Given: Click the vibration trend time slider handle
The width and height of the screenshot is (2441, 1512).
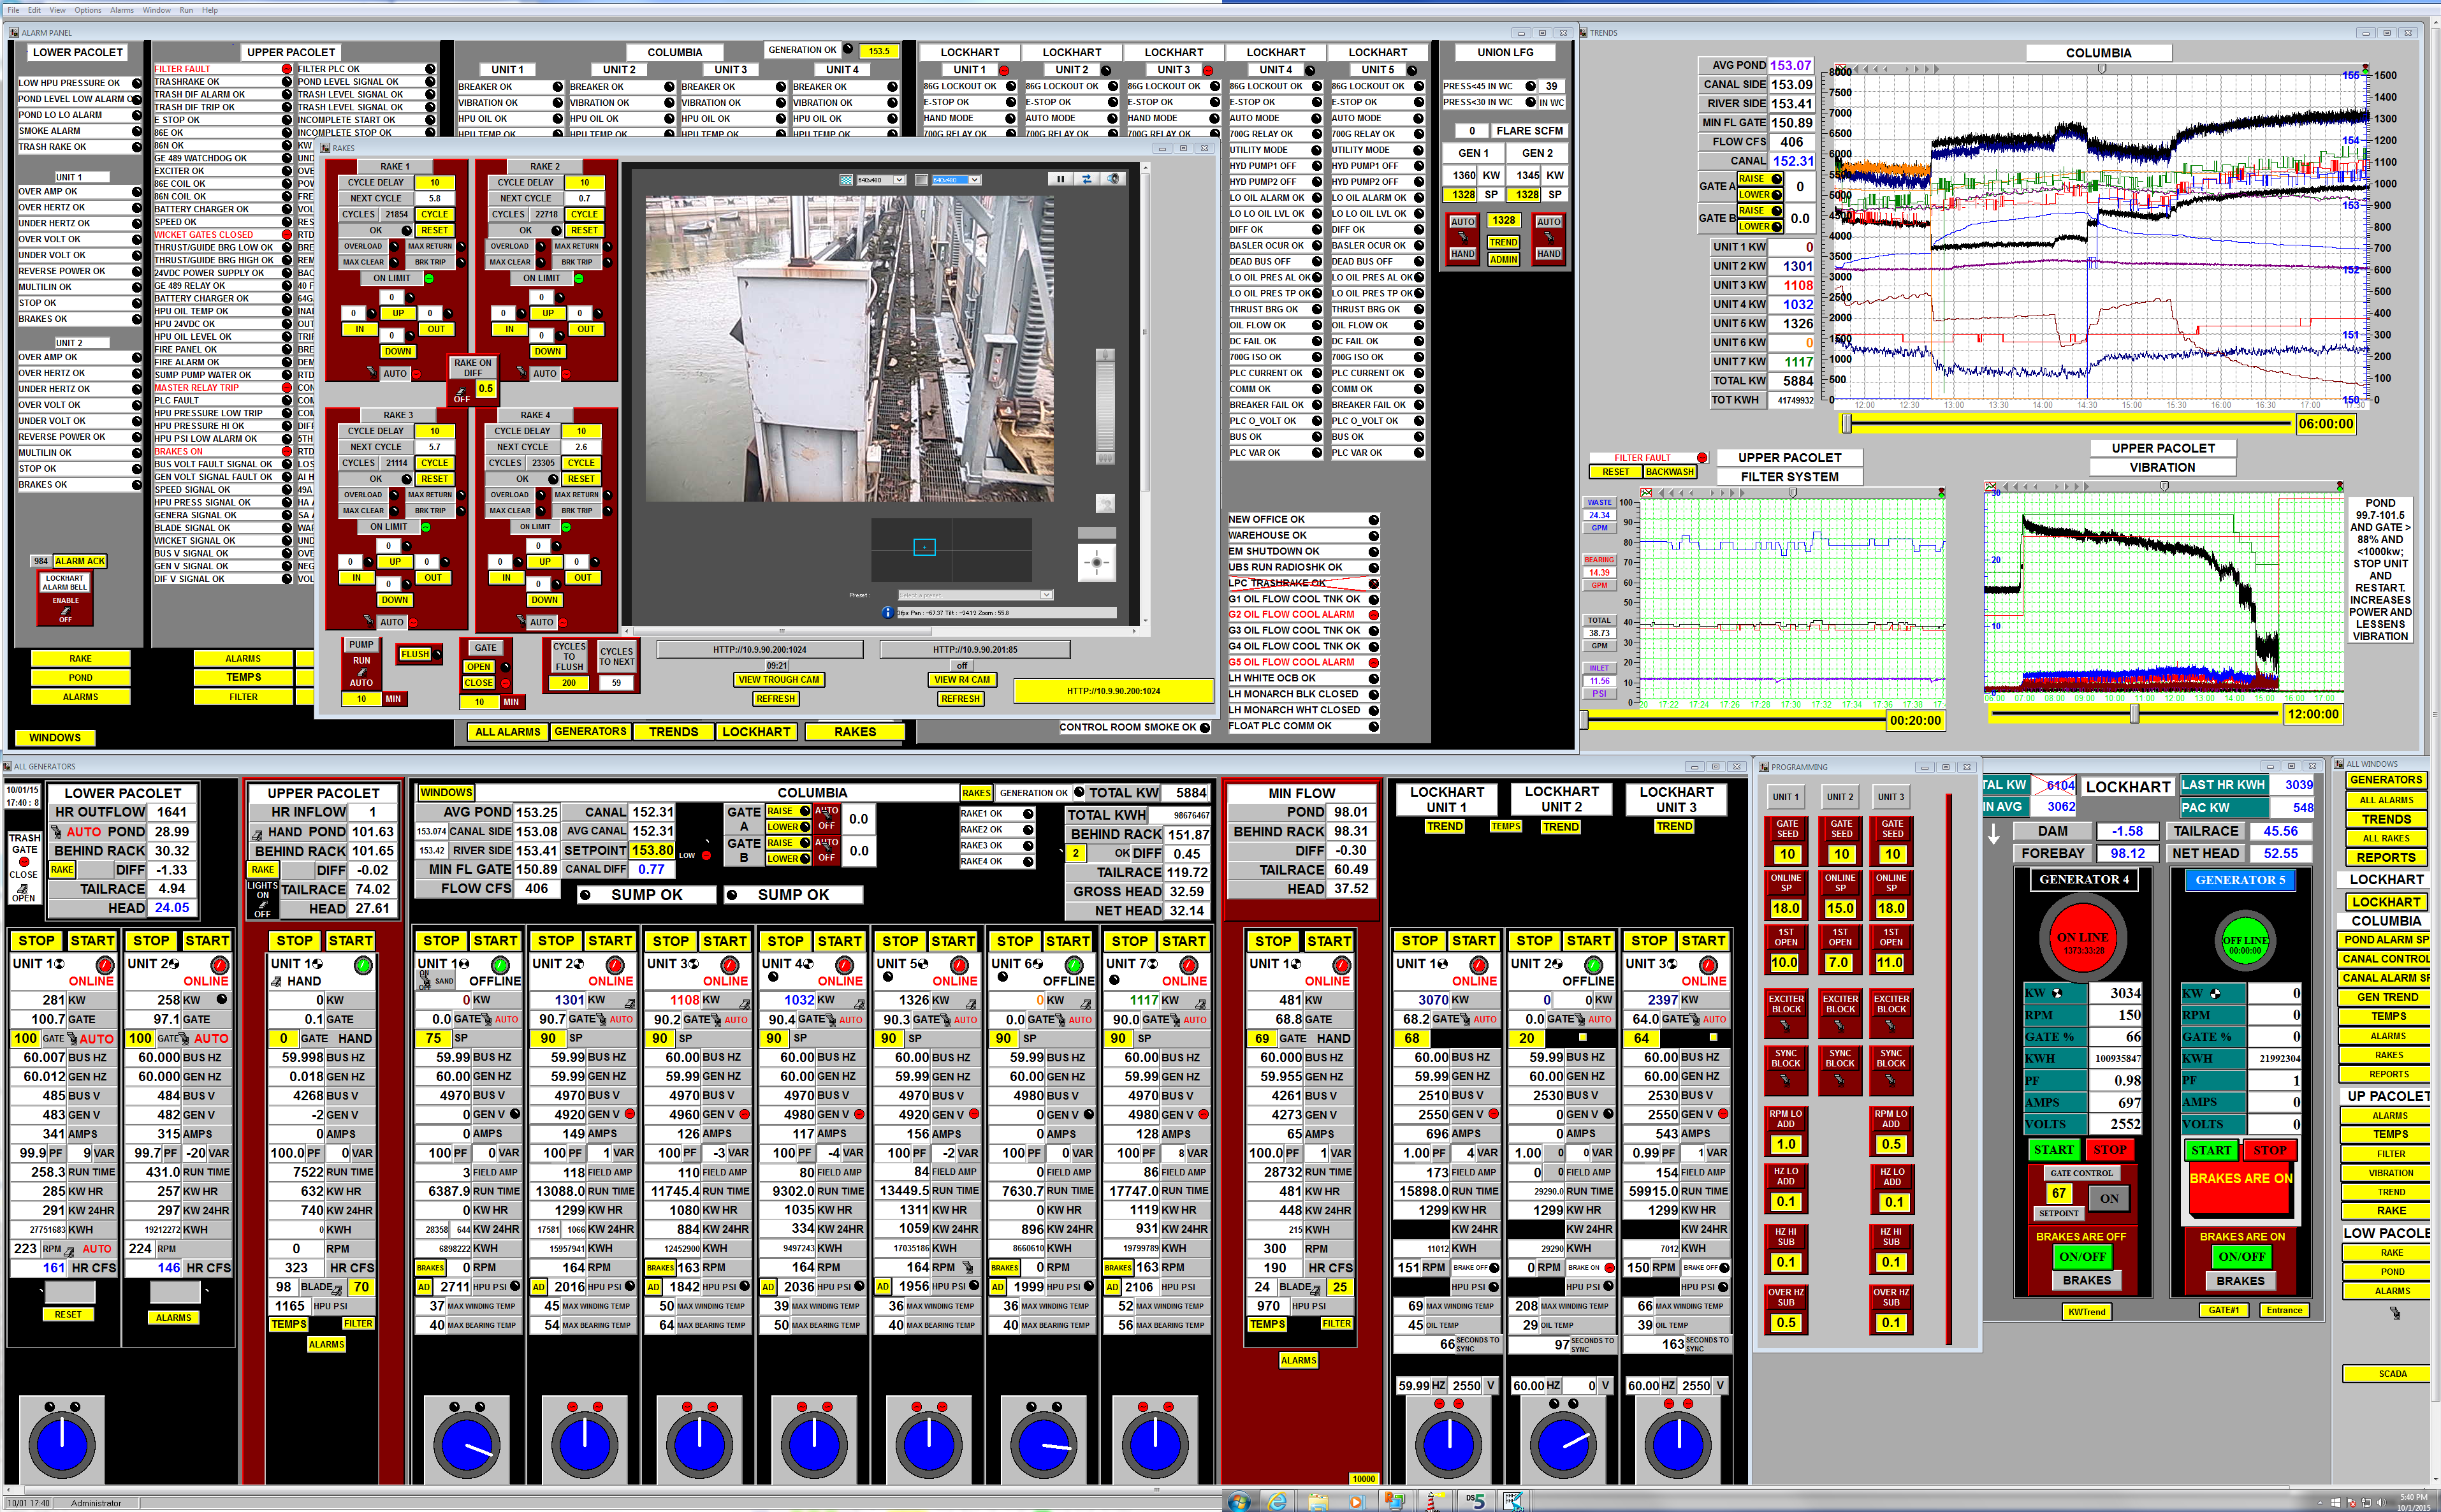Looking at the screenshot, I should coord(2135,714).
